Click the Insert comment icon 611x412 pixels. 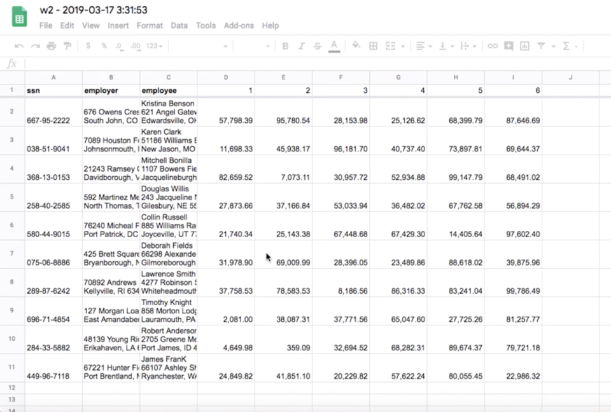click(x=509, y=46)
